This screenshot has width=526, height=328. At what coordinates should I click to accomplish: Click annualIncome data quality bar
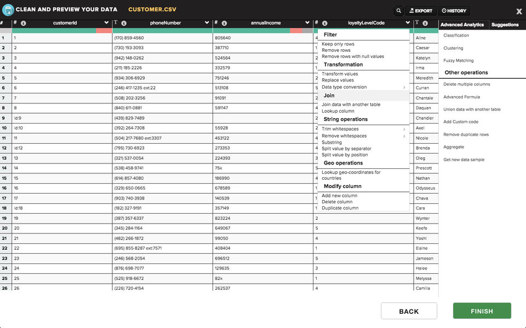[263, 31]
